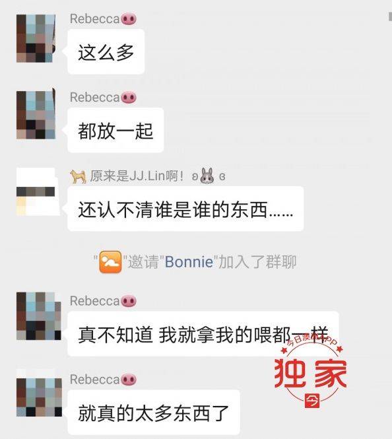Image resolution: width=392 pixels, height=439 pixels.
Task: Click the orange inviter icon in join notice
Action: tap(110, 262)
